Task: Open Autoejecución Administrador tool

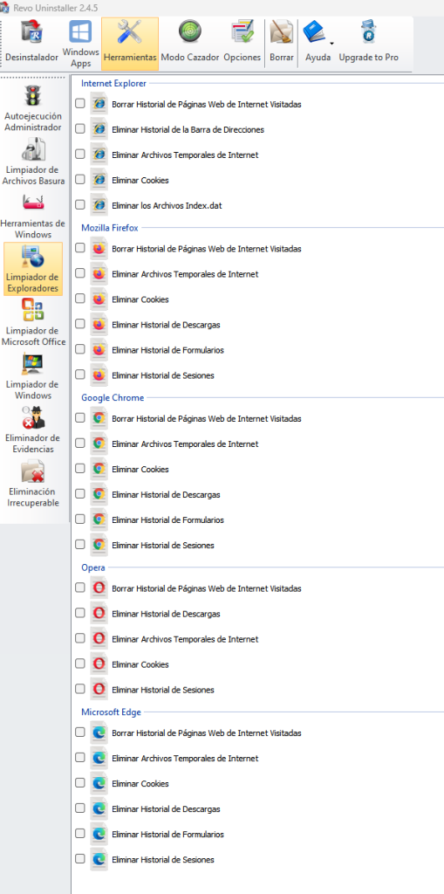Action: tap(32, 108)
